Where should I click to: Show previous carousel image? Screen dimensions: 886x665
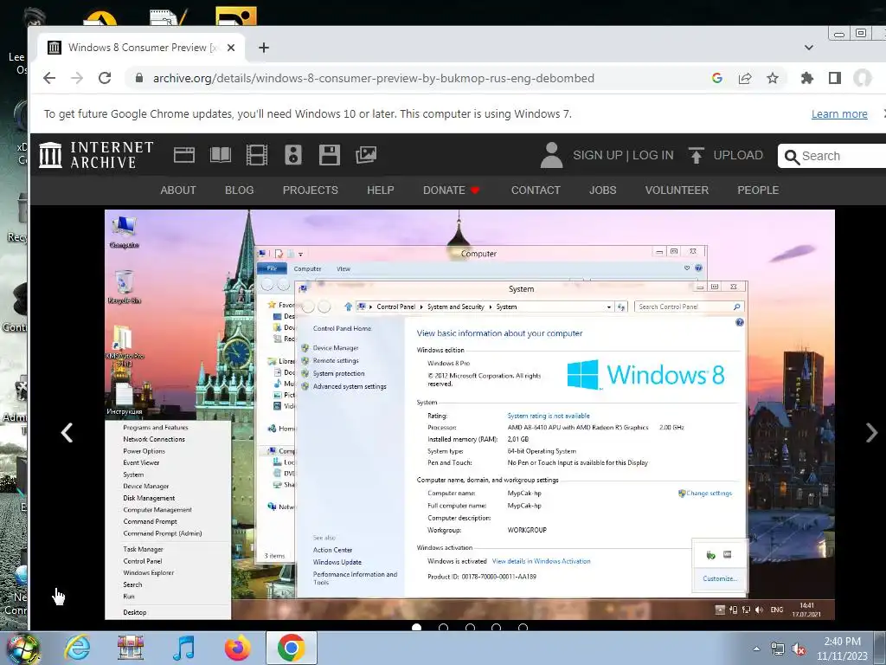click(x=67, y=433)
